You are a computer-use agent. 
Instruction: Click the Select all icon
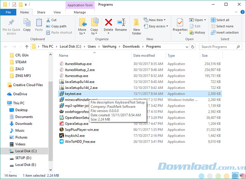[x=213, y=20]
